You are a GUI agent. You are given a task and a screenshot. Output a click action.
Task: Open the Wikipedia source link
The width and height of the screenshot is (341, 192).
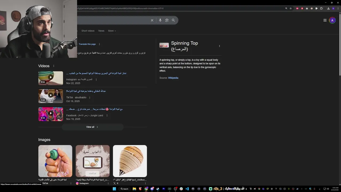pyautogui.click(x=173, y=78)
